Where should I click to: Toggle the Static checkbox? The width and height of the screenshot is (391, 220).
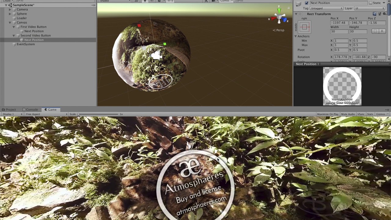[371, 3]
